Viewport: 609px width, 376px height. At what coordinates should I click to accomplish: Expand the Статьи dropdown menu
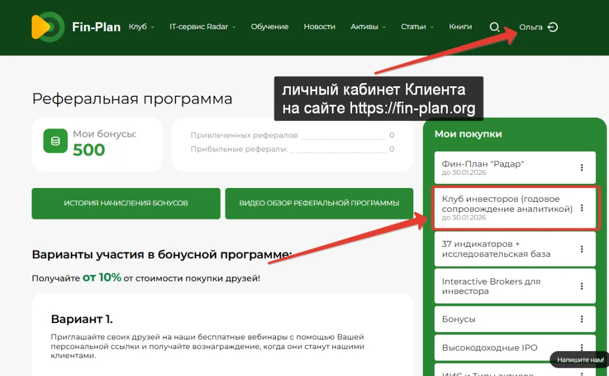(417, 27)
